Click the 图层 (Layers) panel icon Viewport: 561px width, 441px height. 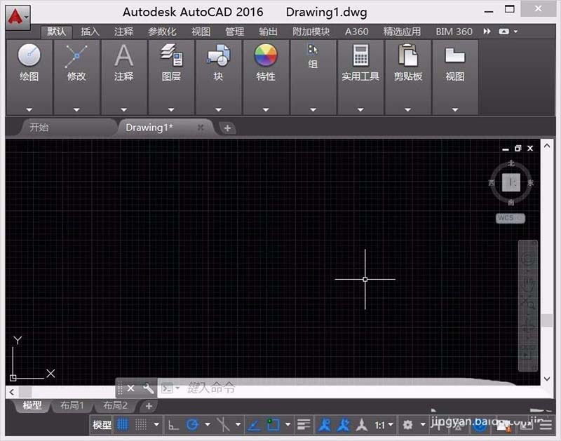171,55
